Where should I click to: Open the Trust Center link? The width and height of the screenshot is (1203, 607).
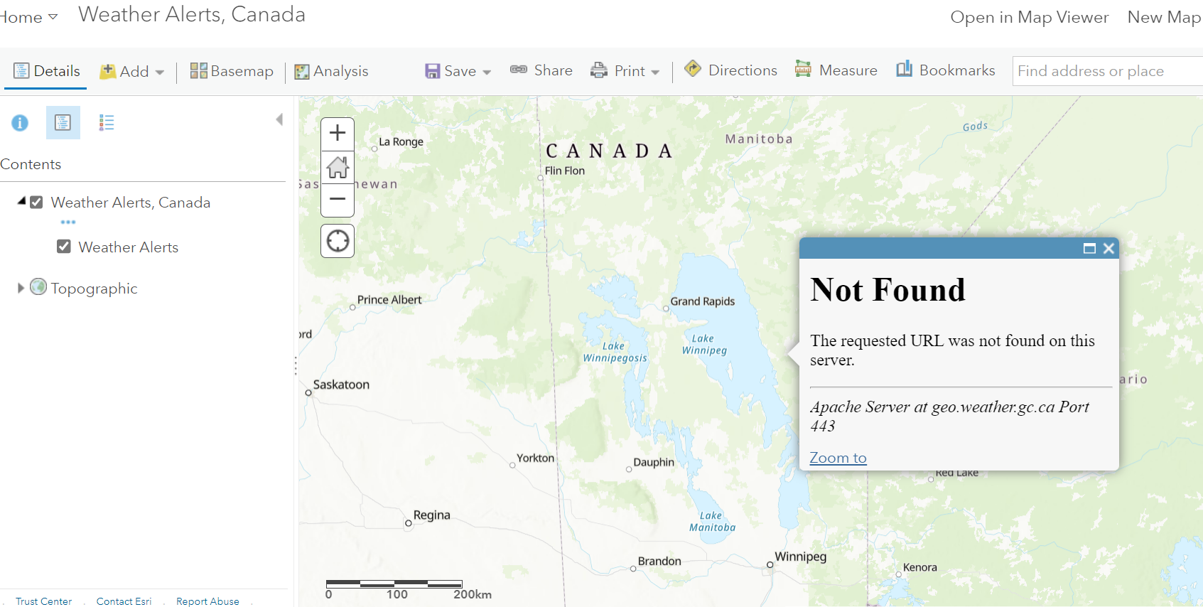(x=44, y=601)
